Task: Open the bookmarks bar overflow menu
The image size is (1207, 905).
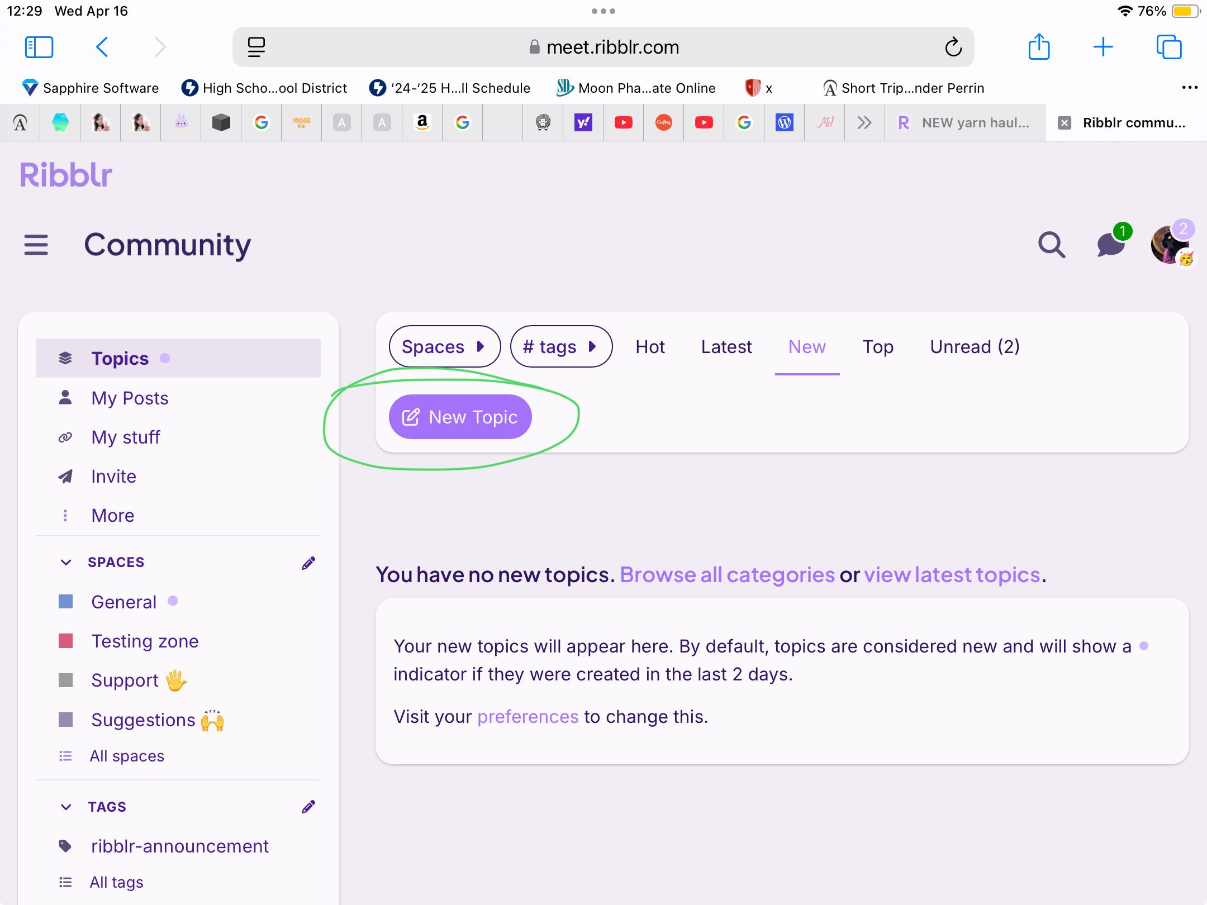Action: (1190, 88)
